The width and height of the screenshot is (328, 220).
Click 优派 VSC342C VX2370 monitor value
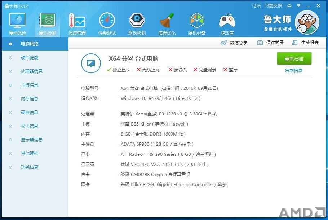(165, 164)
